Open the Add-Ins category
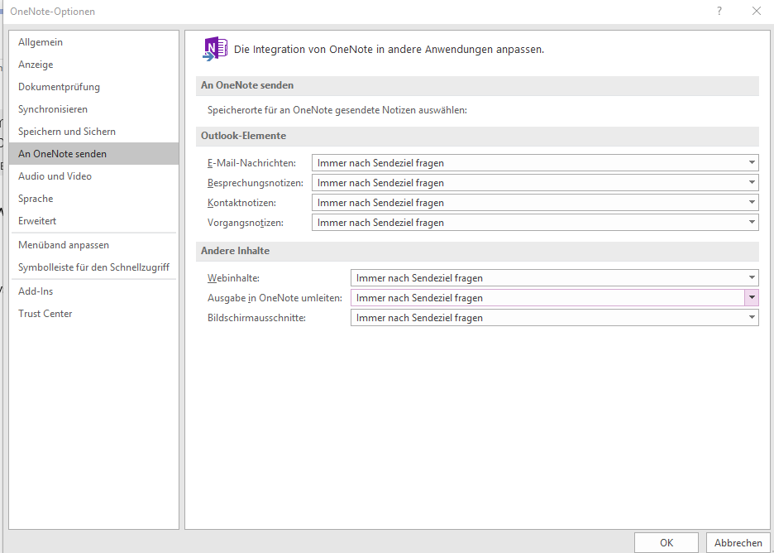Image resolution: width=774 pixels, height=553 pixels. coord(93,291)
